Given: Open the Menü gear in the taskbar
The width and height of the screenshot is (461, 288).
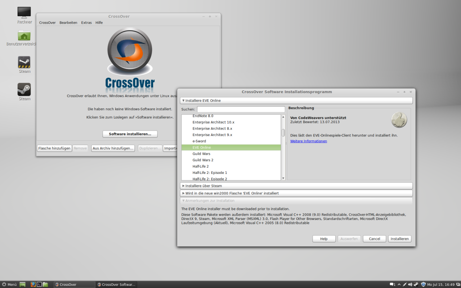Looking at the screenshot, I should coord(9,284).
